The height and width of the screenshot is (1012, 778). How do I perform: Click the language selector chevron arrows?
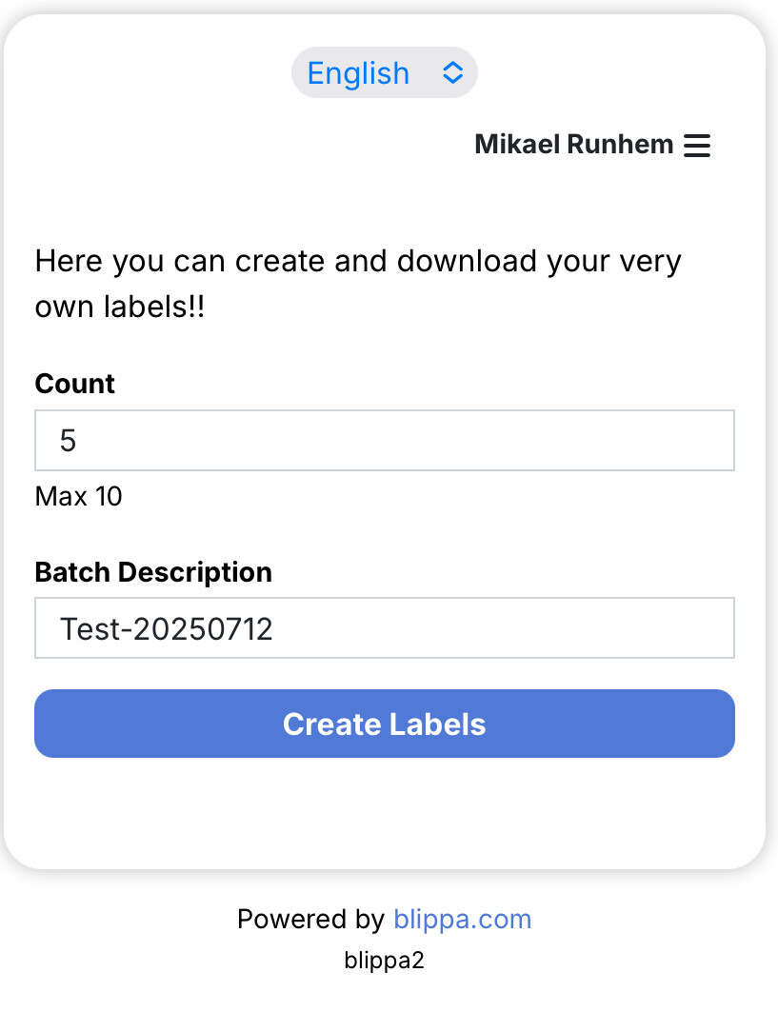[x=452, y=73]
